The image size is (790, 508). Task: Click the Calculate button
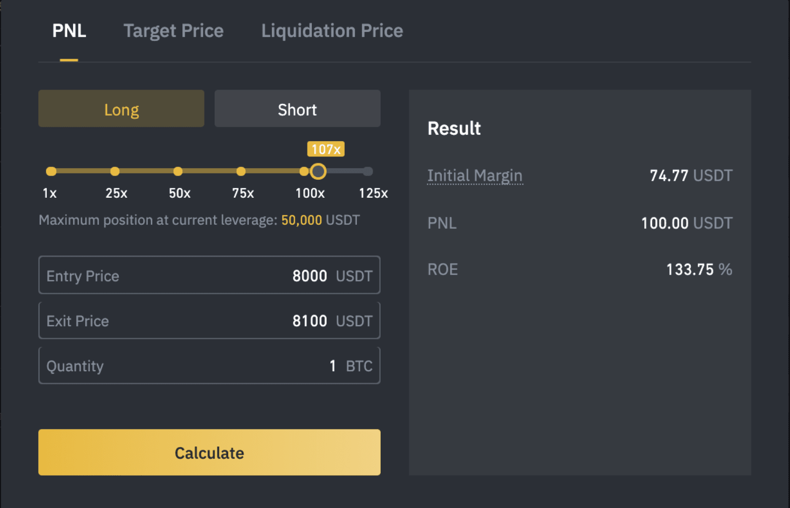point(209,452)
